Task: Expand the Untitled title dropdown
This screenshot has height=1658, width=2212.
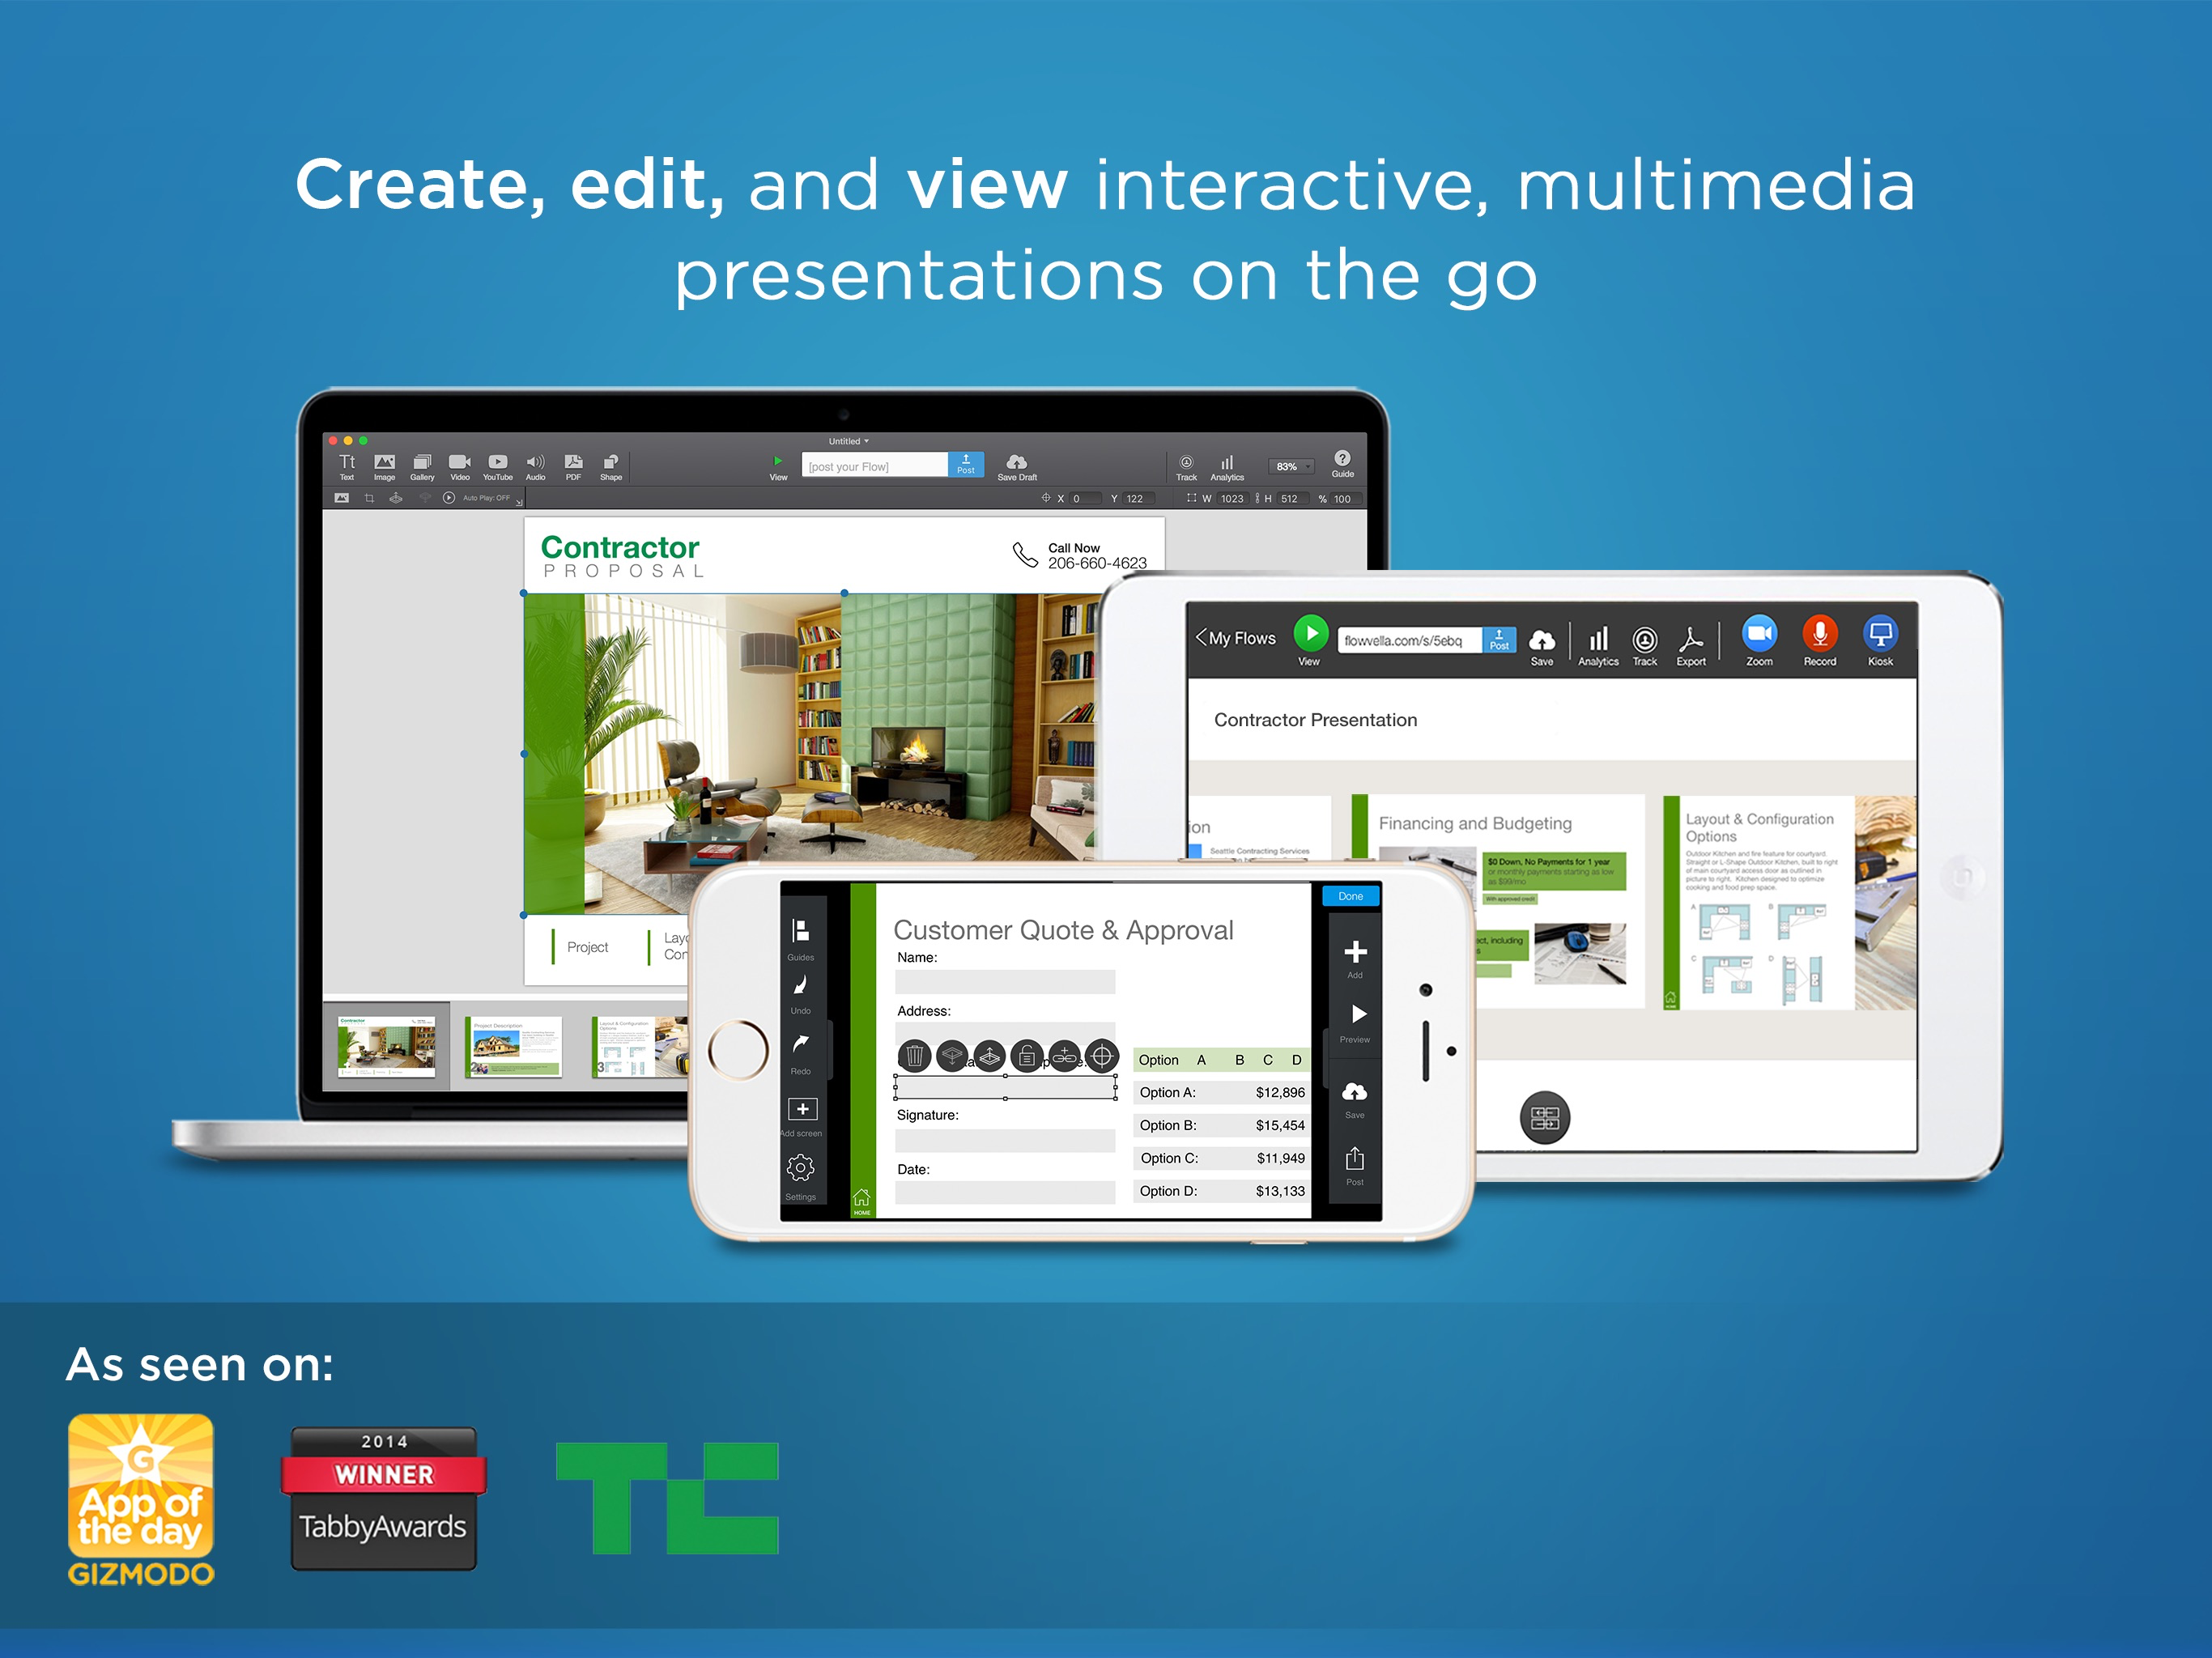Action: pyautogui.click(x=849, y=441)
